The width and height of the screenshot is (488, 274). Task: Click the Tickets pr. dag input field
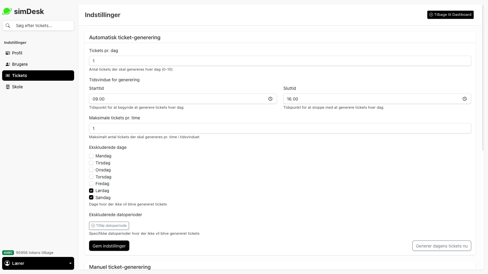tap(280, 61)
